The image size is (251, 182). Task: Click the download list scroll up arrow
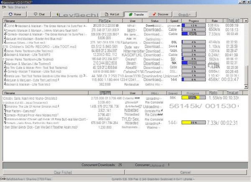pos(246,21)
